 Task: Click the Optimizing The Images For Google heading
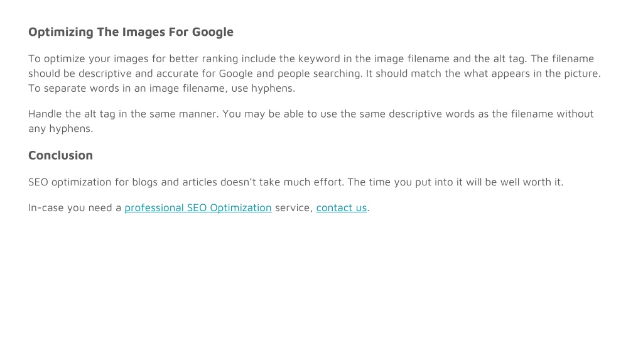point(131,32)
